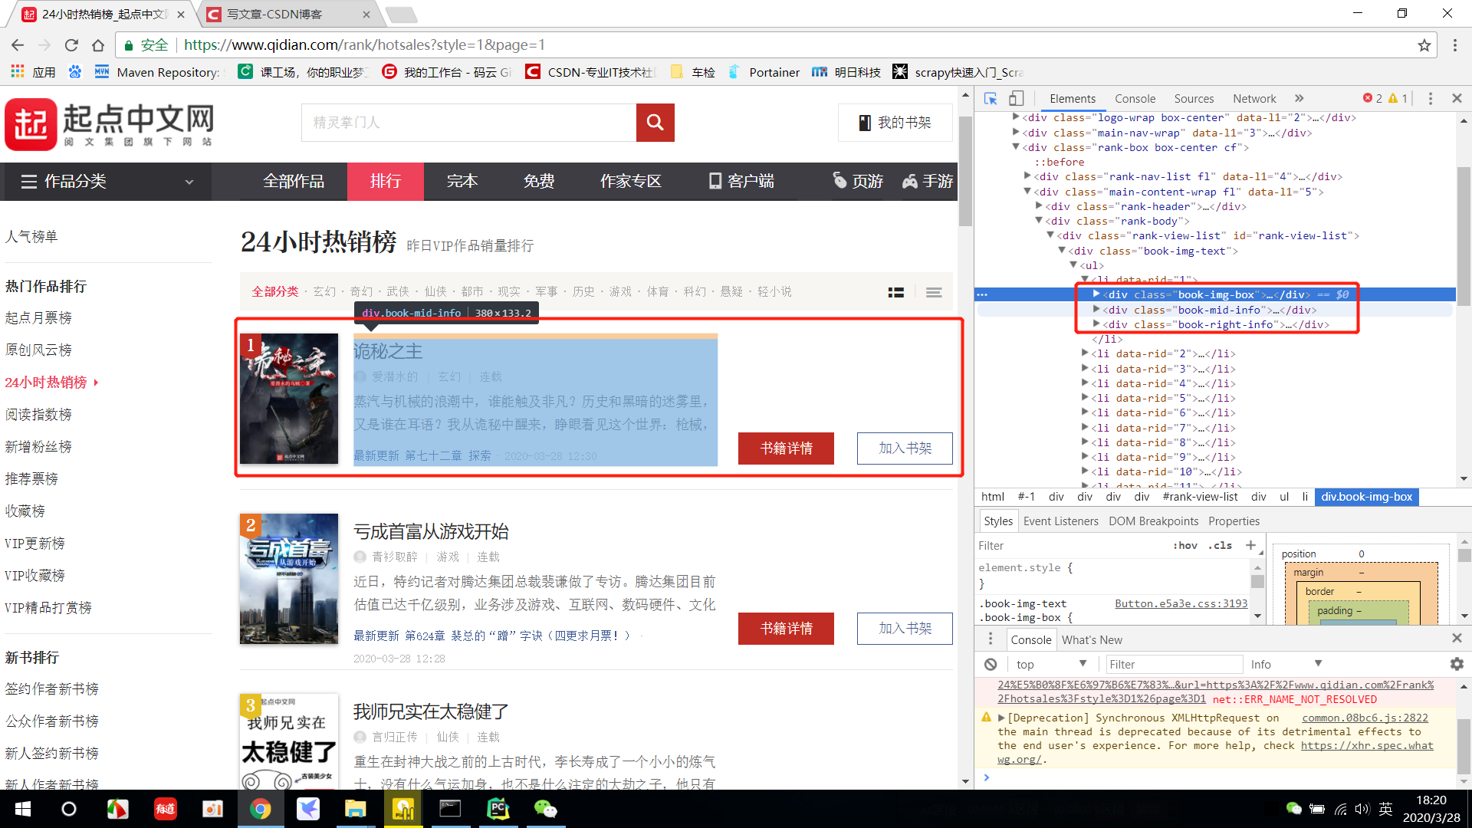The width and height of the screenshot is (1472, 828).
Task: Switch to the Event Listeners tab
Action: click(1061, 521)
